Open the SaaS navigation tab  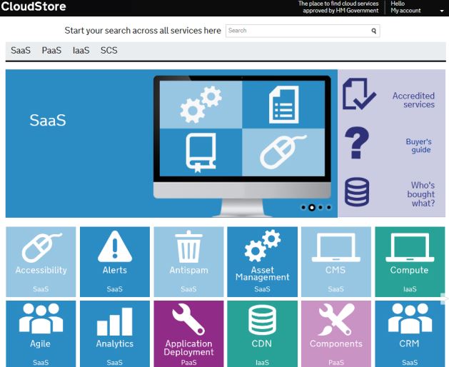tap(21, 51)
